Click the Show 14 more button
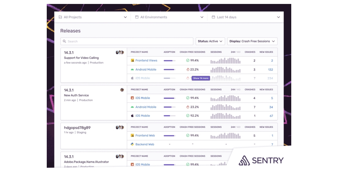The height and width of the screenshot is (177, 338). click(201, 78)
